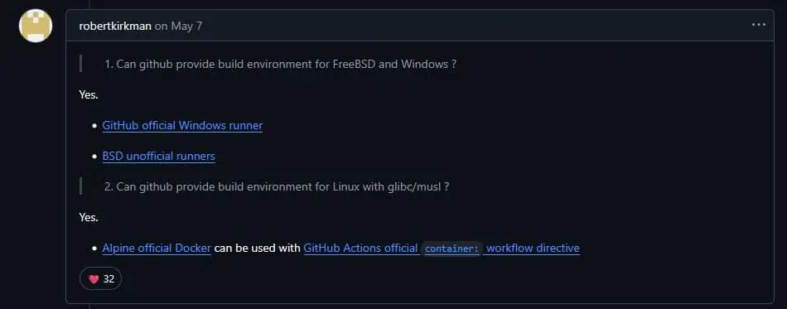The height and width of the screenshot is (309, 787).
Task: Open the Alpine official Docker link
Action: (157, 249)
